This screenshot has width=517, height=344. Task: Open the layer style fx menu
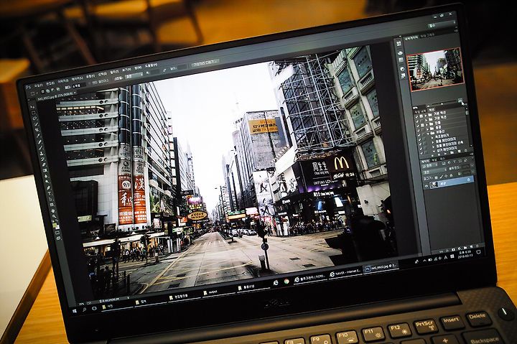[447, 251]
